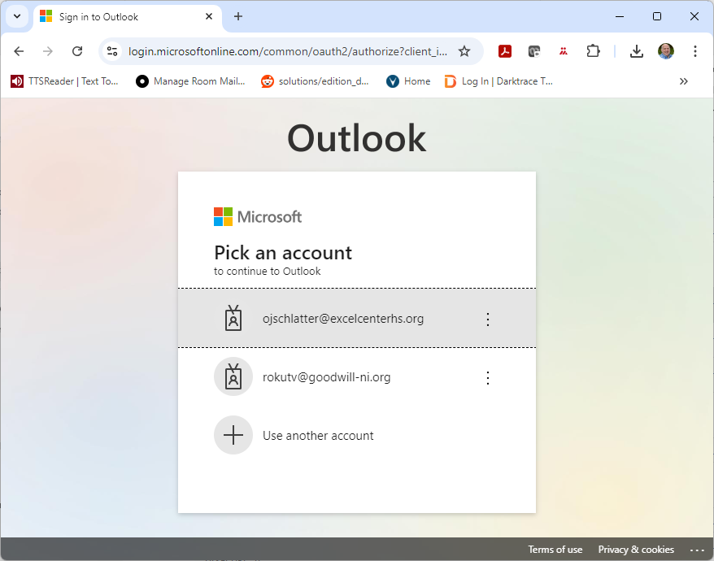Click the Pick an account heading
This screenshot has width=714, height=561.
click(x=283, y=253)
